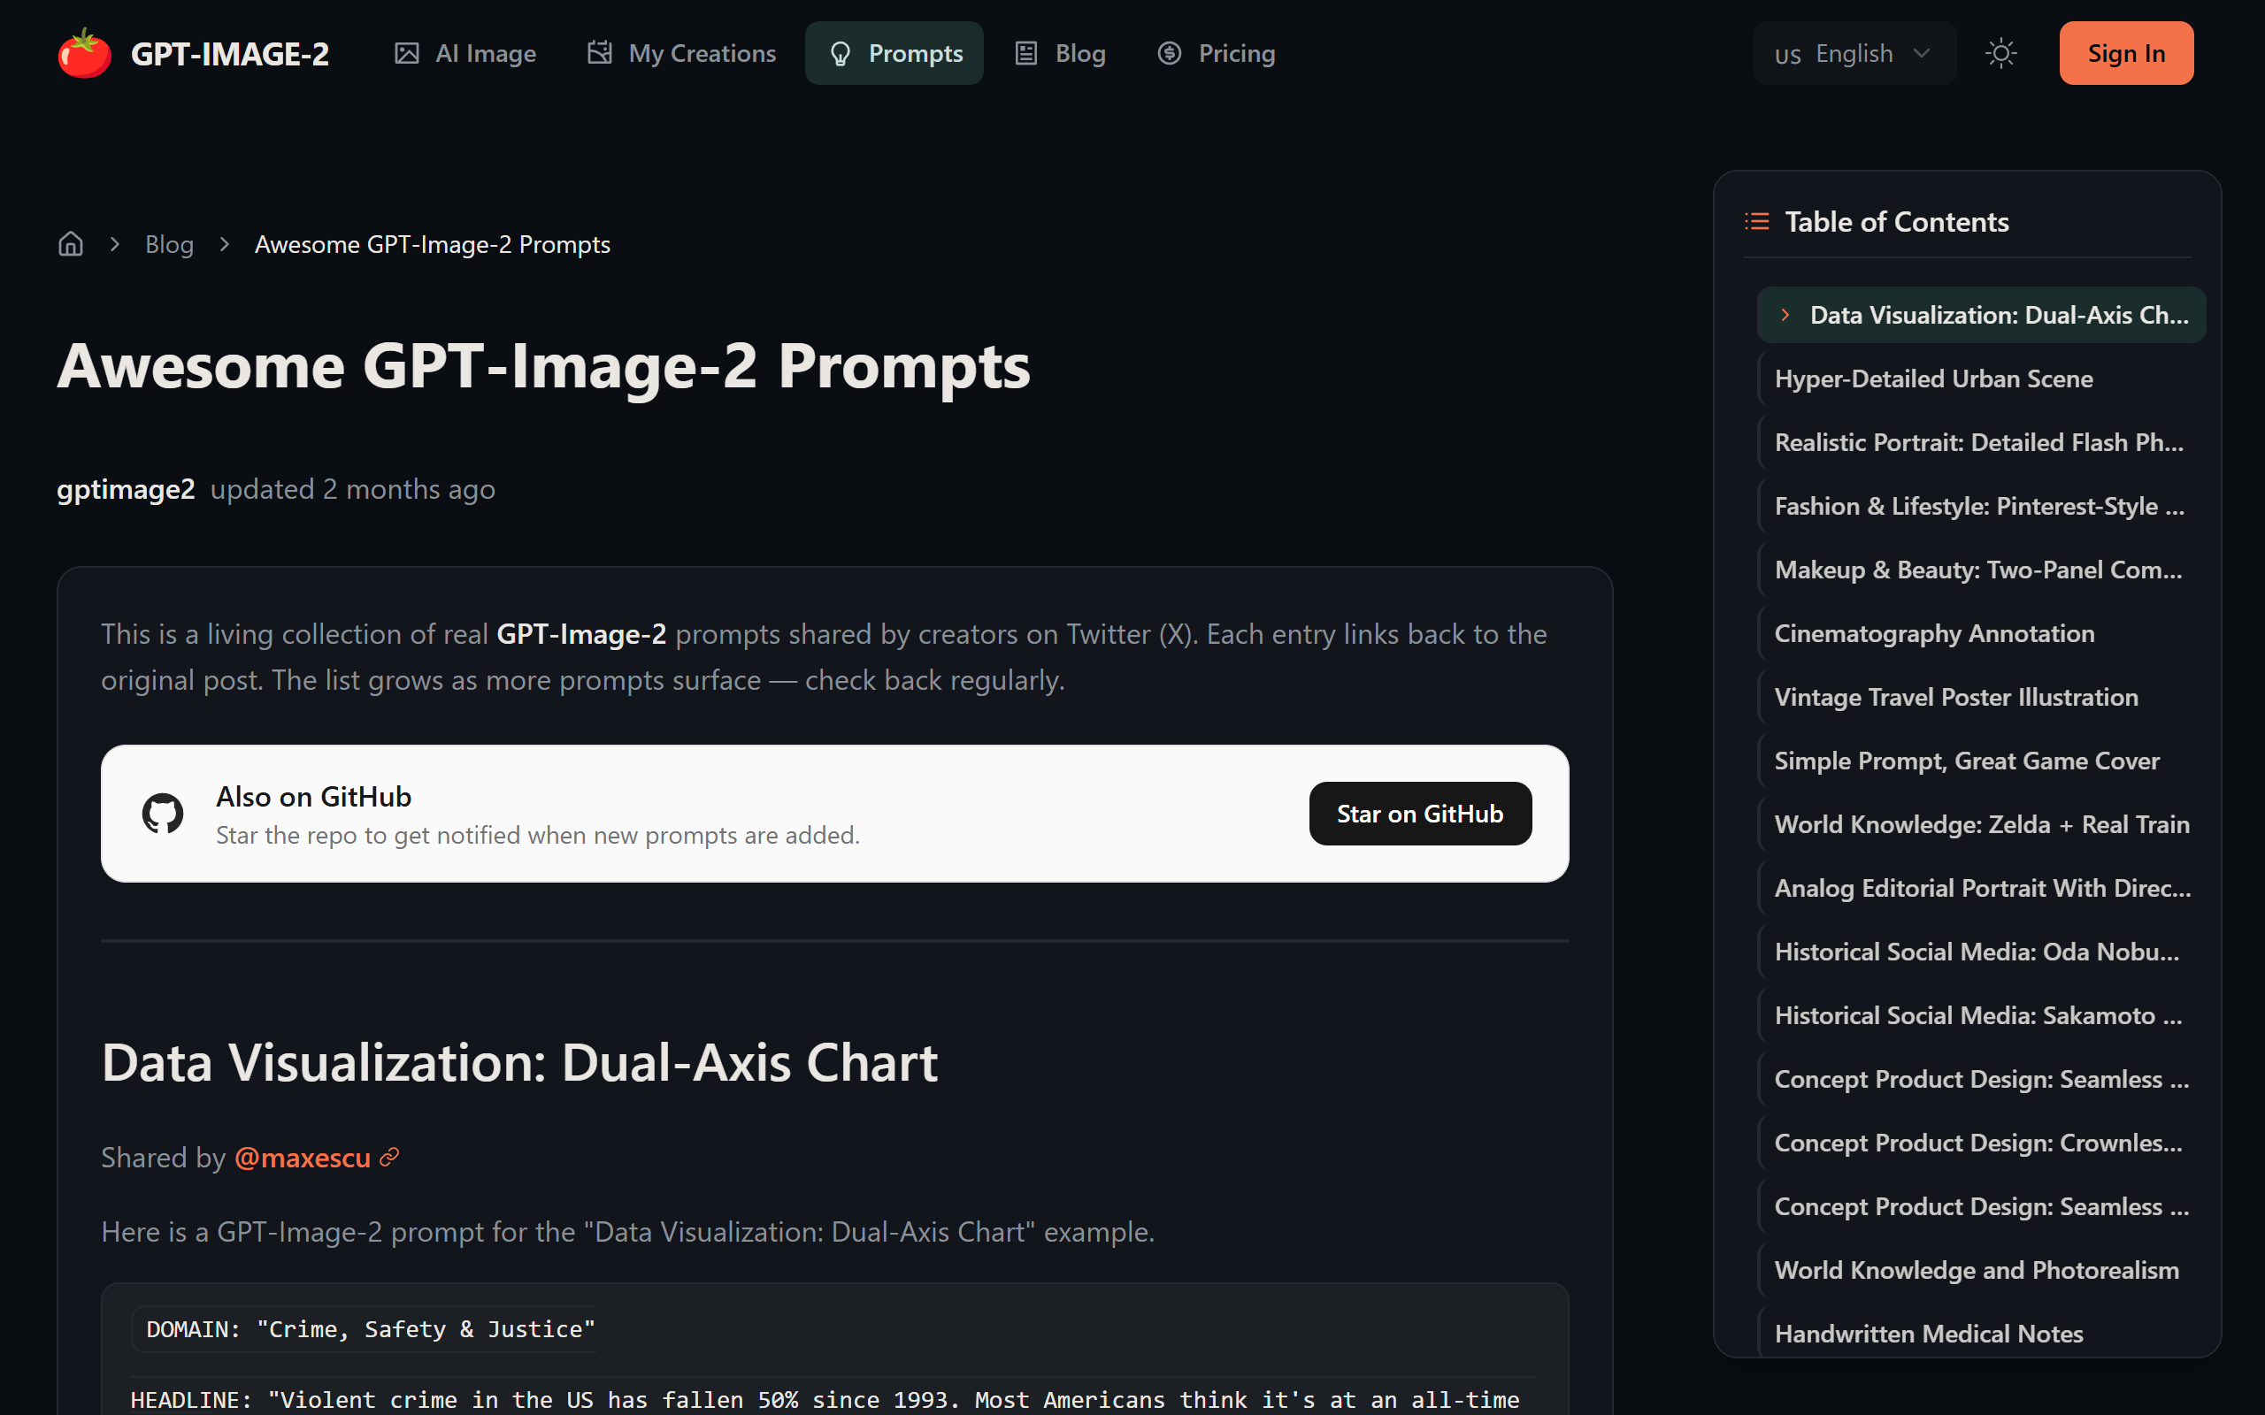The height and width of the screenshot is (1415, 2265).
Task: Open the English language dropdown
Action: pos(1854,53)
